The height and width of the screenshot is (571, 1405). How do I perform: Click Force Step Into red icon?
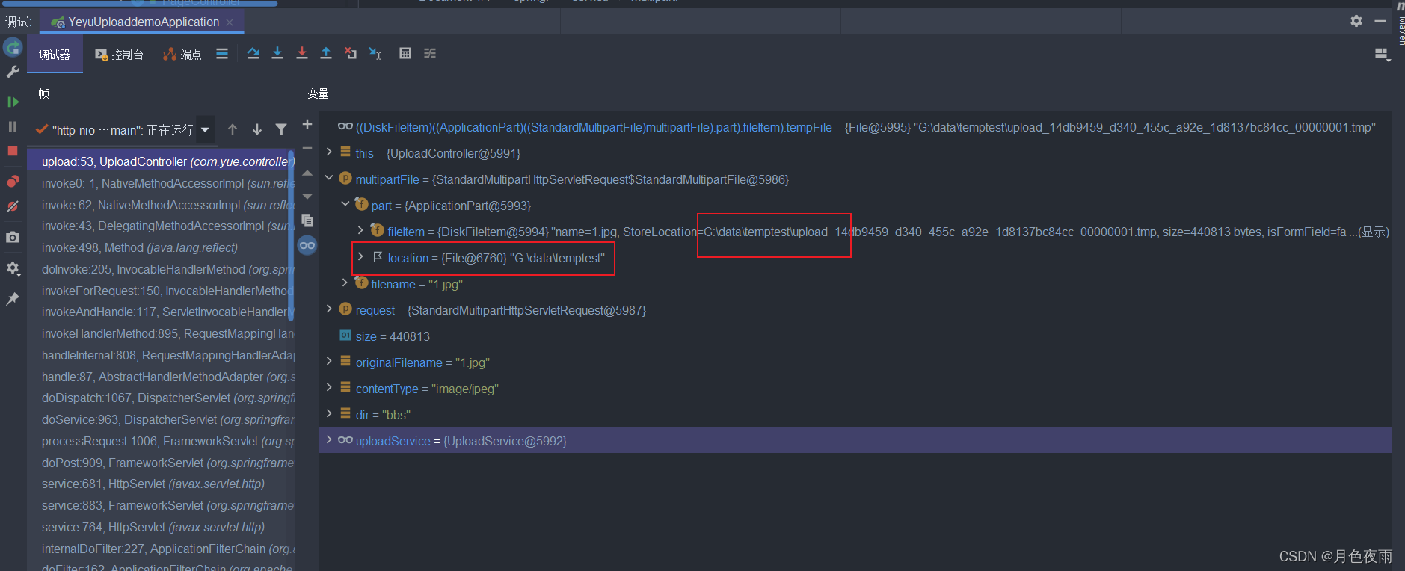pos(302,53)
